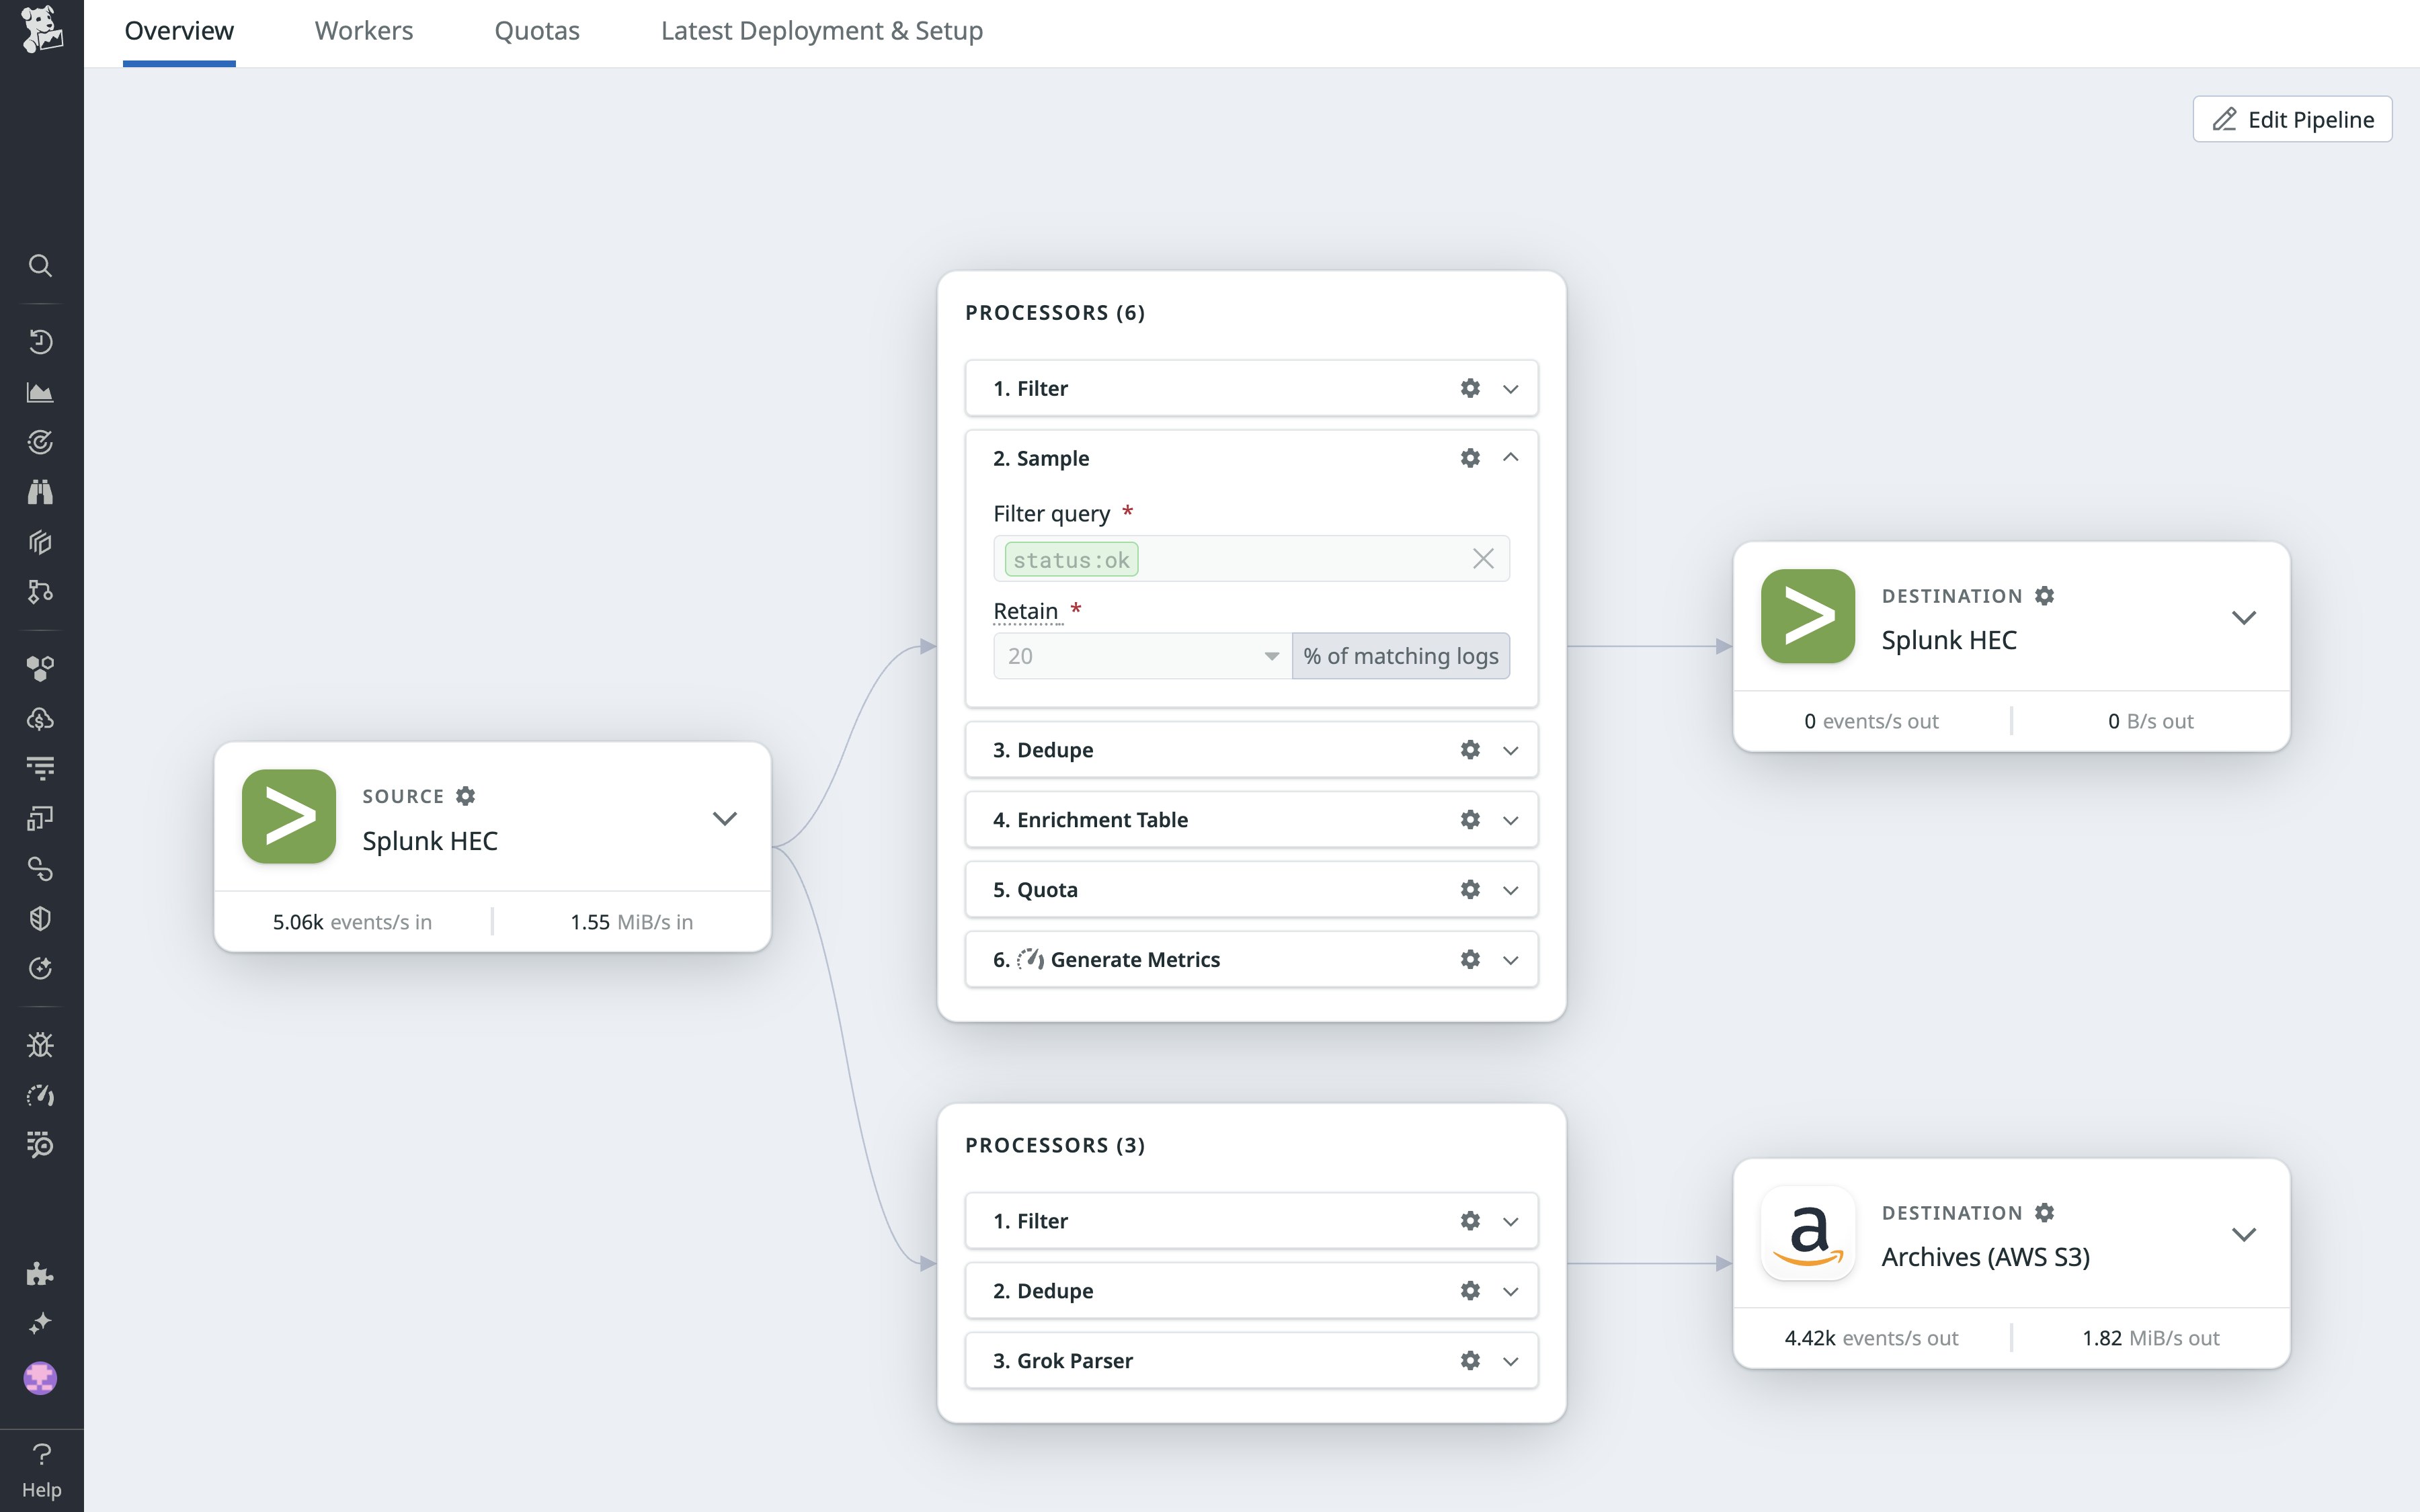Click the Edit Pipeline button
Image resolution: width=2420 pixels, height=1512 pixels.
(2291, 119)
